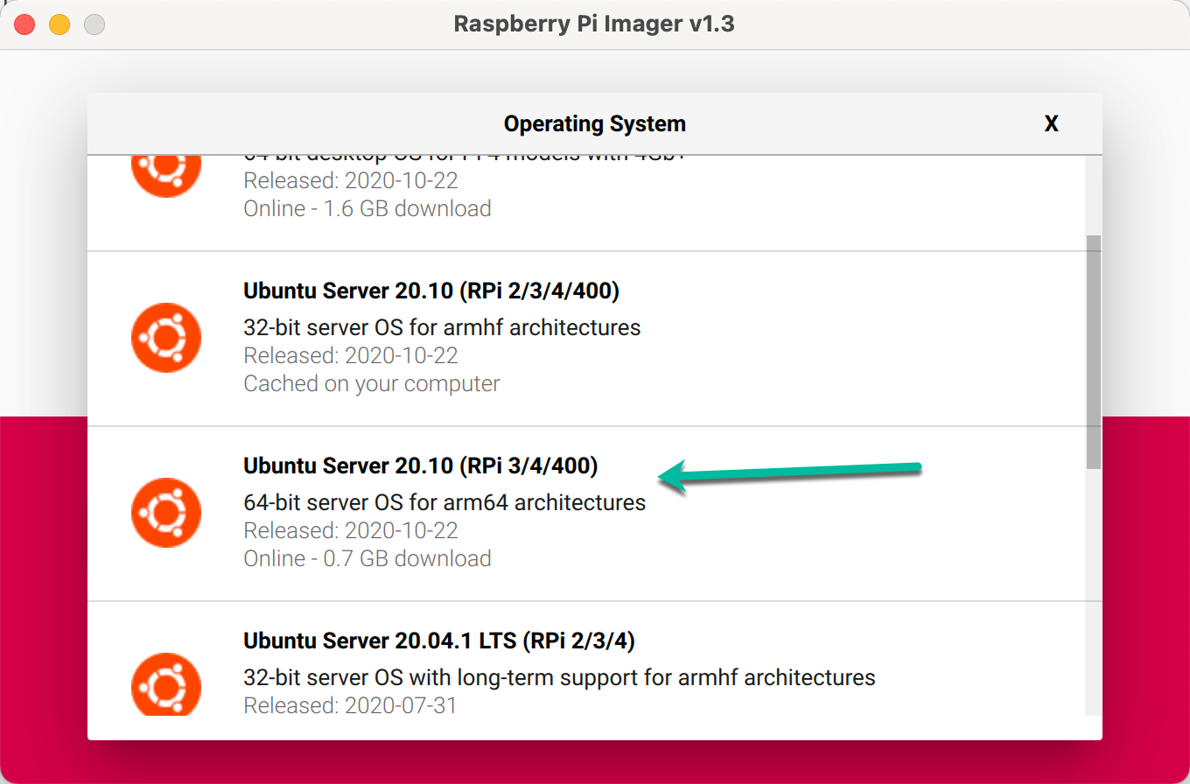Viewport: 1190px width, 784px height.
Task: Click the Ubuntu logo beside the 64-bit arm64 server entry
Action: (x=165, y=513)
